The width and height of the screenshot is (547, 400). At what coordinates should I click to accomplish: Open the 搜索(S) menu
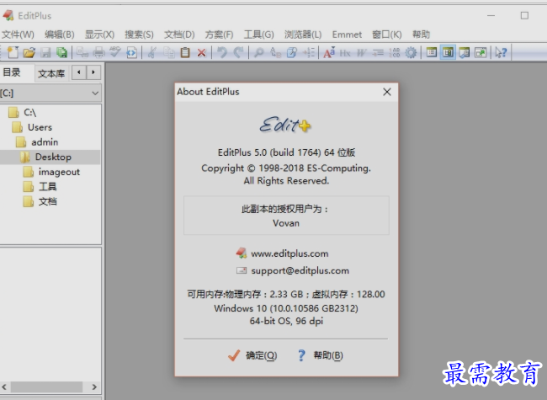click(139, 35)
